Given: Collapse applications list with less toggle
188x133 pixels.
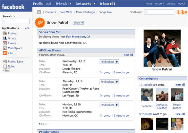Looking at the screenshot, I should 7,70.
